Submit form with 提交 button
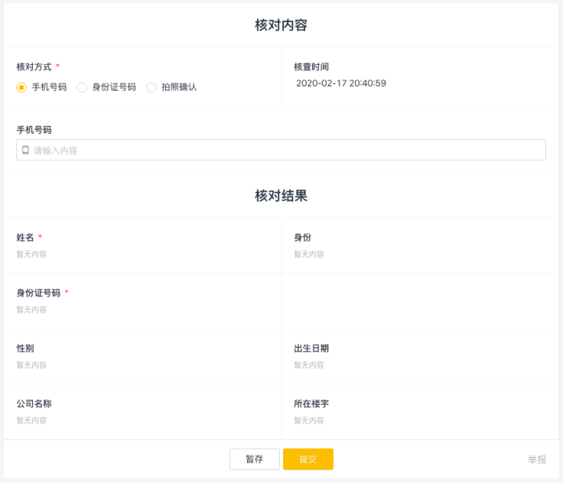This screenshot has width=563, height=483. coord(308,459)
